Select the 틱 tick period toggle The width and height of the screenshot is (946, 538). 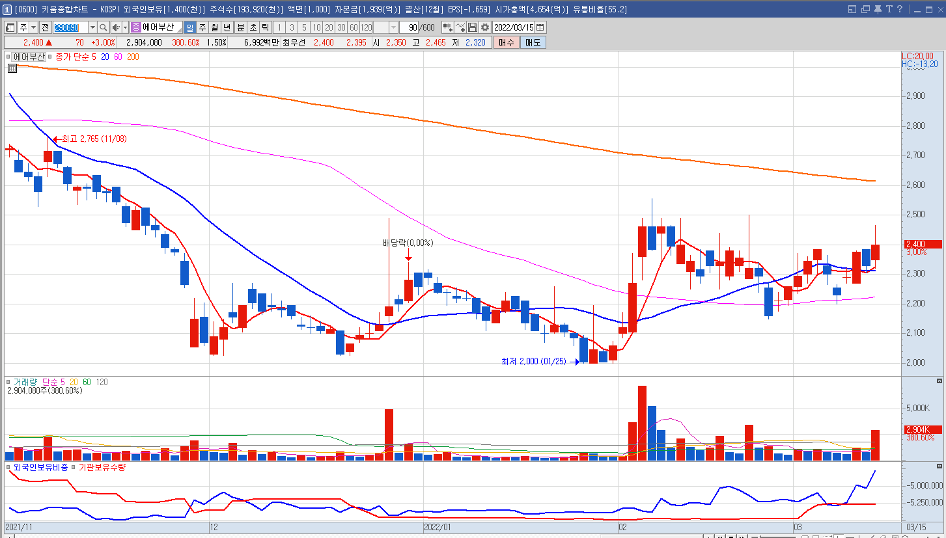click(265, 27)
